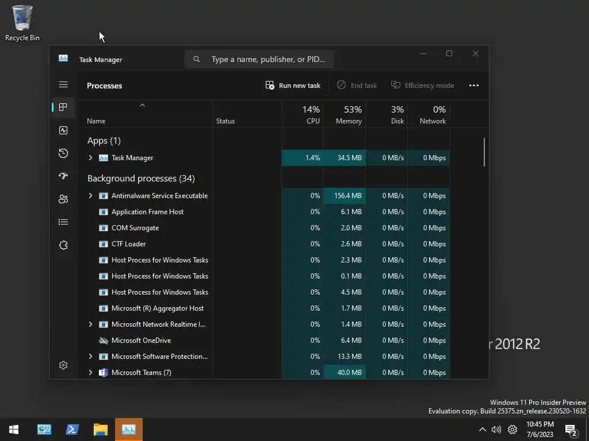Viewport: 589px width, 441px height.
Task: Select the CTF Loader row name
Action: pyautogui.click(x=128, y=244)
